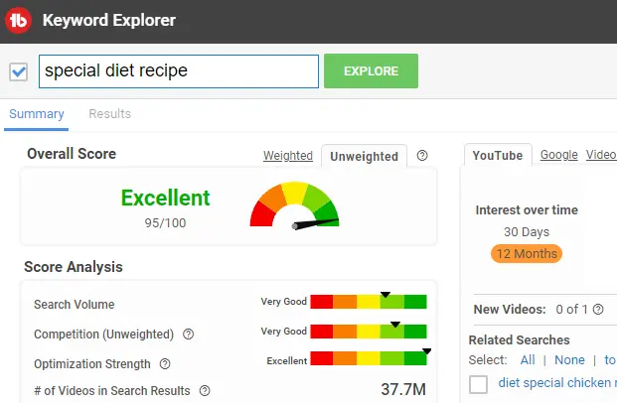The width and height of the screenshot is (617, 403).
Task: Open diet special chicken related search
Action: (556, 383)
